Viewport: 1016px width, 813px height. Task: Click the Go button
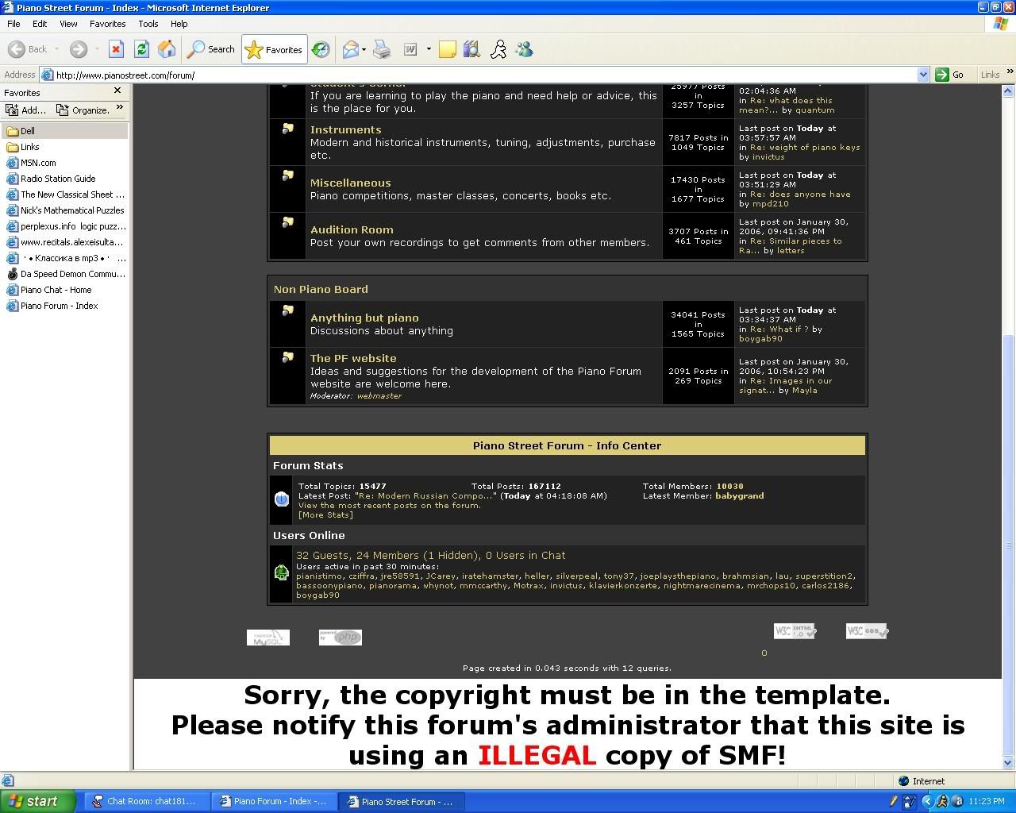point(950,75)
